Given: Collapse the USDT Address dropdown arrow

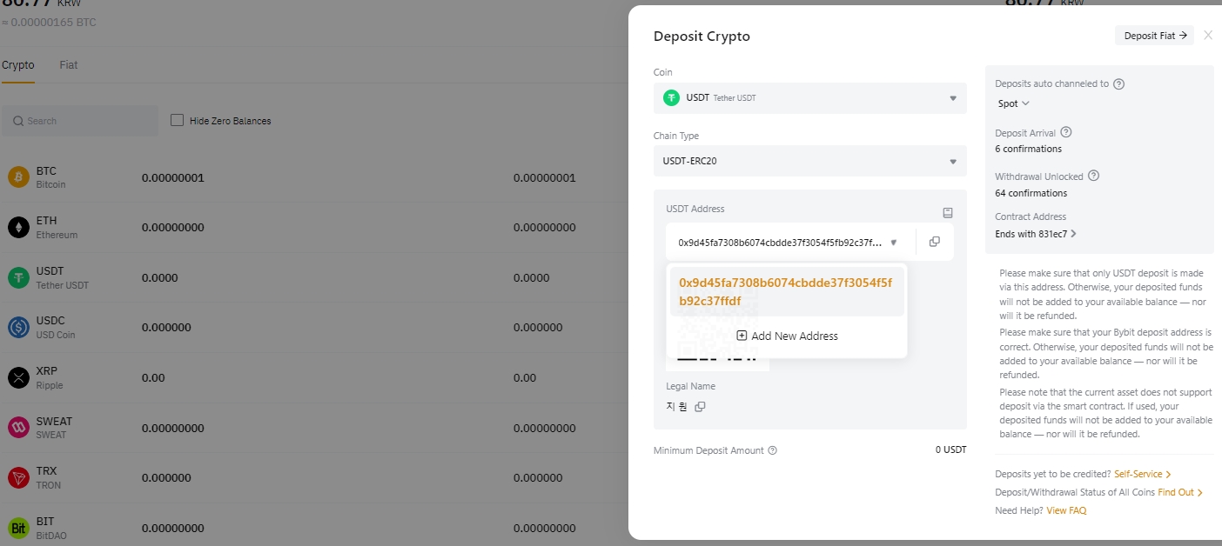Looking at the screenshot, I should click(x=893, y=243).
